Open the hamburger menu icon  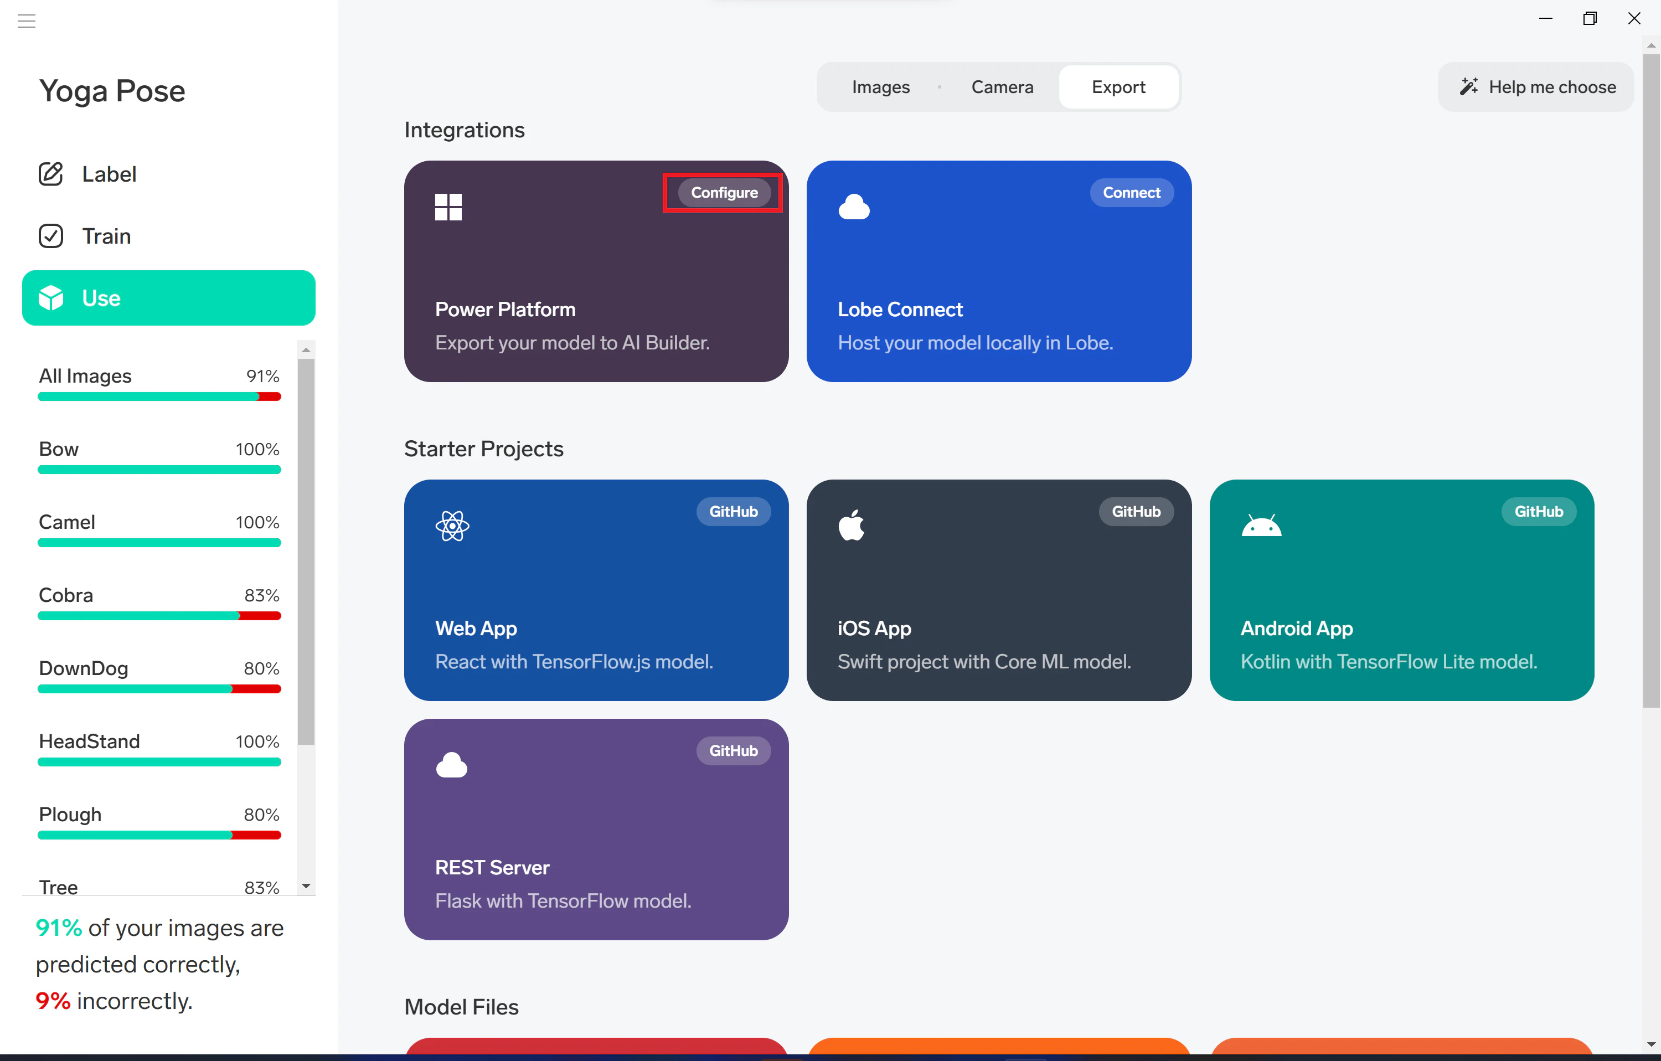[26, 20]
